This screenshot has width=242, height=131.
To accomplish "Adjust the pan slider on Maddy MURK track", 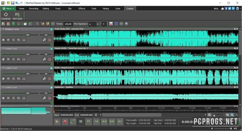I will click(x=46, y=54).
